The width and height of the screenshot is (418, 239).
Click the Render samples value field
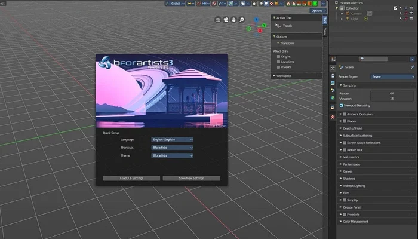(x=392, y=93)
